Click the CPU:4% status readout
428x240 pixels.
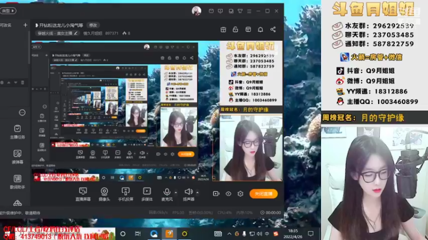point(225,212)
